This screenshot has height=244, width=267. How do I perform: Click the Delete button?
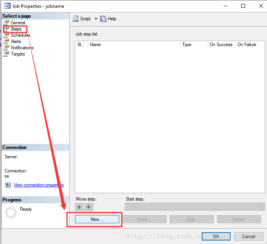(239, 219)
